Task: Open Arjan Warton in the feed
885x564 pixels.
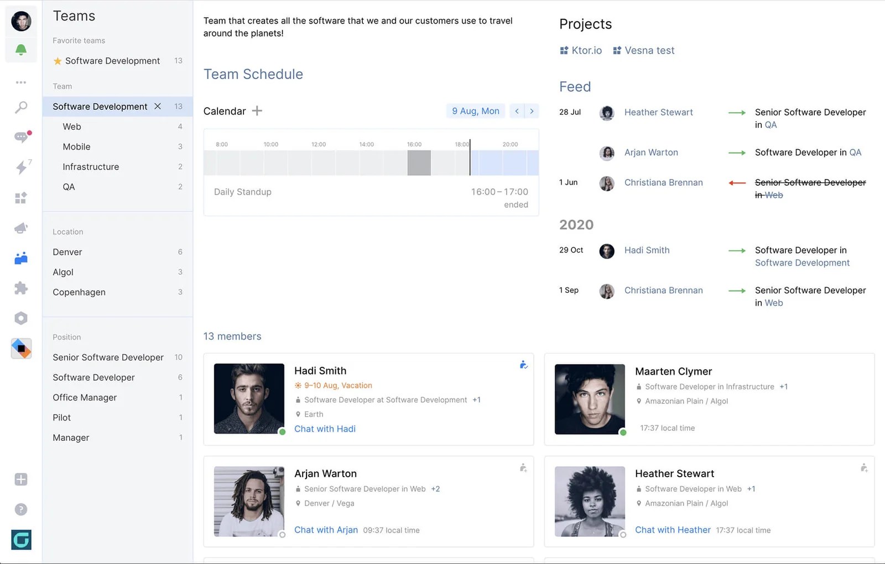Action: point(651,152)
